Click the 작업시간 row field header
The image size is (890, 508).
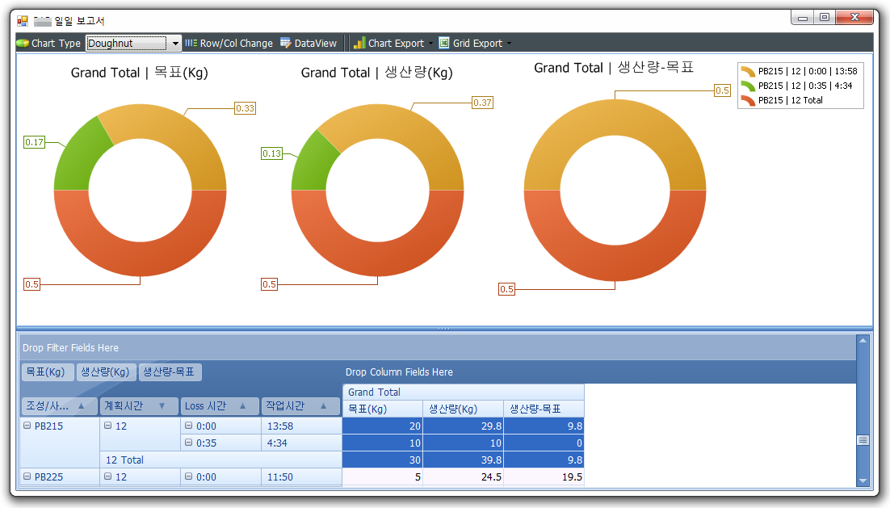pyautogui.click(x=300, y=405)
